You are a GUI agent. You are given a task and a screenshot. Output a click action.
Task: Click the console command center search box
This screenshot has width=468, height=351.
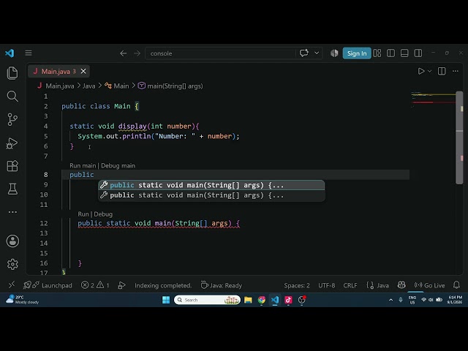point(220,53)
